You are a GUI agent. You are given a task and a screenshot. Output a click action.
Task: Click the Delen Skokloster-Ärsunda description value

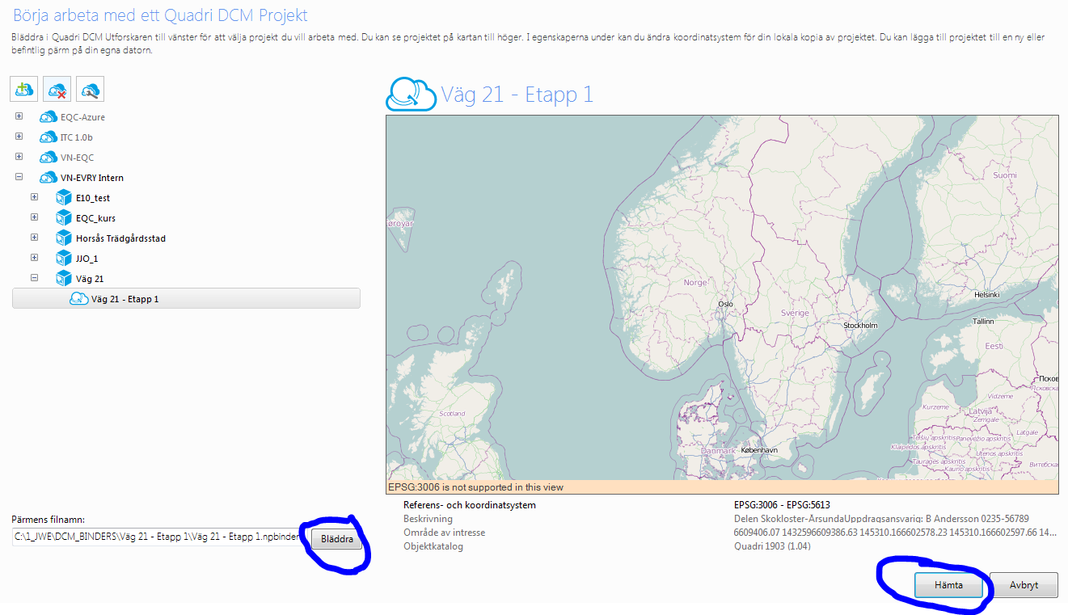881,519
